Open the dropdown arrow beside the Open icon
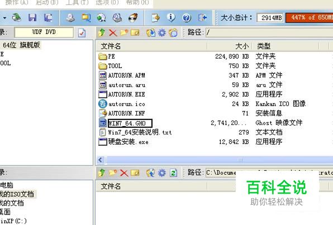Viewport: 333px width, 225px height. (x=4, y=18)
